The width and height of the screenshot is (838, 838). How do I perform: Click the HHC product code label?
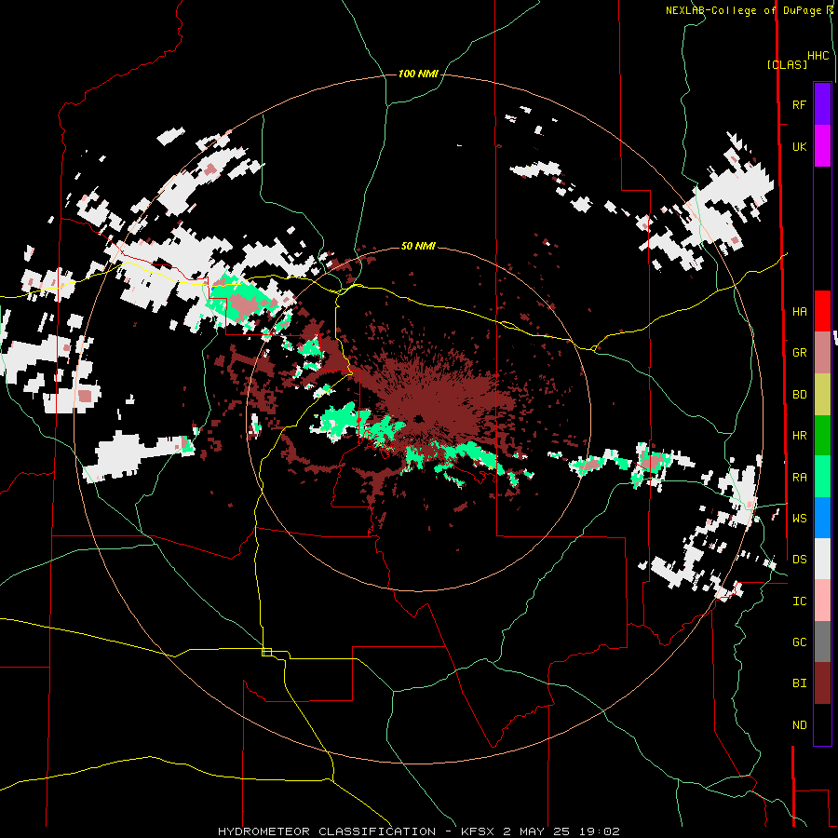click(x=818, y=56)
